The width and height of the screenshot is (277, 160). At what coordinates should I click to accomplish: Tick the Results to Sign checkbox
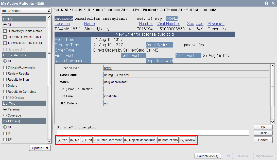coord(5,80)
